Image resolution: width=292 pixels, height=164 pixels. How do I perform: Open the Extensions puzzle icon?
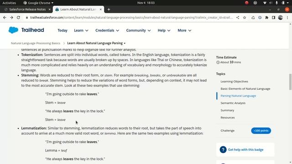(266, 17)
